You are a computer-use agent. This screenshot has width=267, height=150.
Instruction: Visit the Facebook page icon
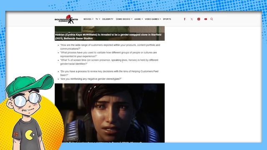[x=184, y=19]
